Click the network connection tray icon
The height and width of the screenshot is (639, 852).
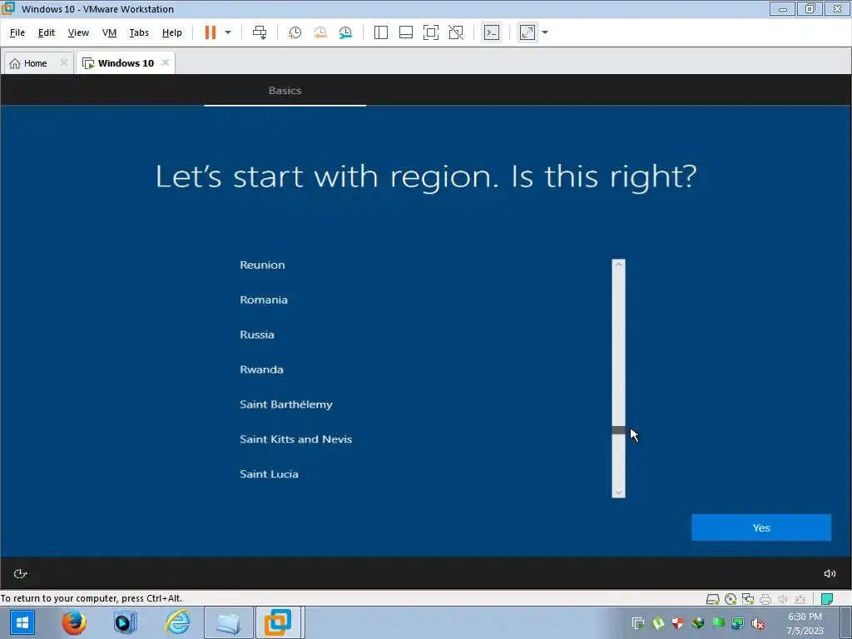738,623
